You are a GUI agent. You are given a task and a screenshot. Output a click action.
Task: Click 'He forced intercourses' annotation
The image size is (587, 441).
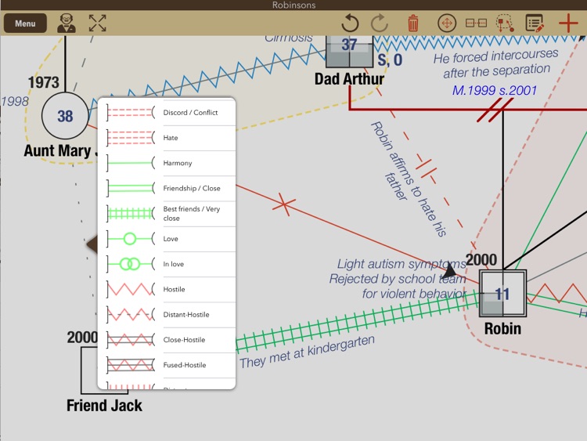495,63
